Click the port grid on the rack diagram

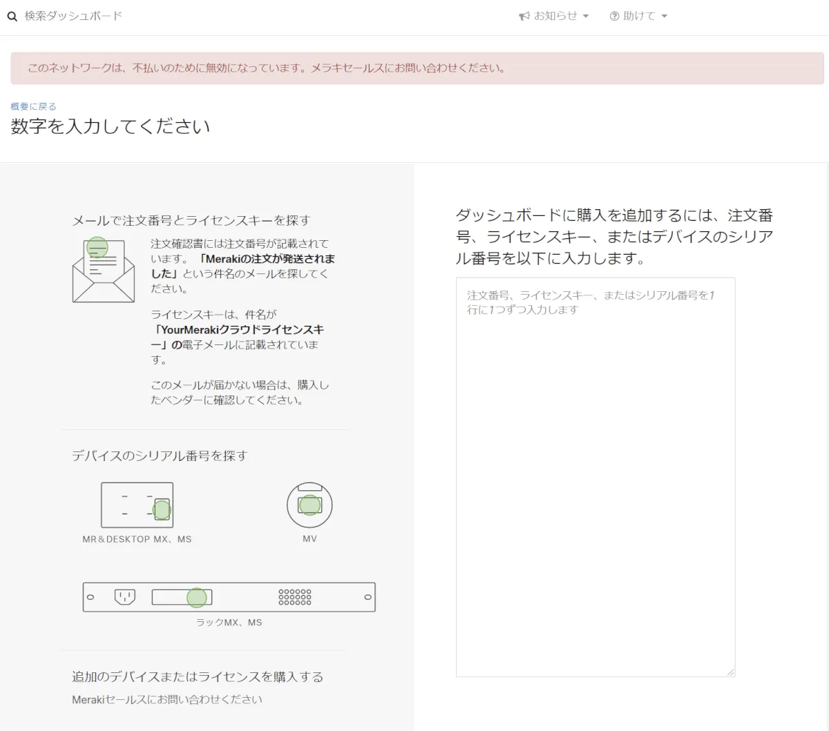[295, 597]
